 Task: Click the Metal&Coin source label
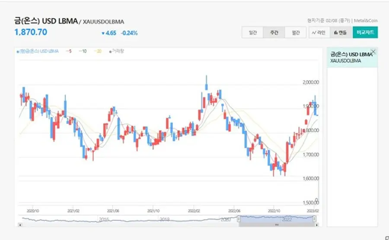[366, 20]
